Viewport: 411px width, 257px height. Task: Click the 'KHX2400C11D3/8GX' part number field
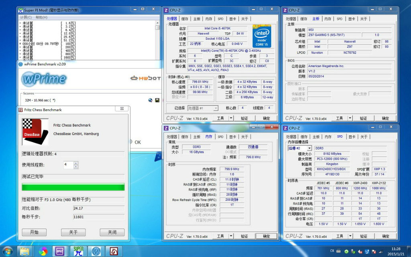coord(331,169)
